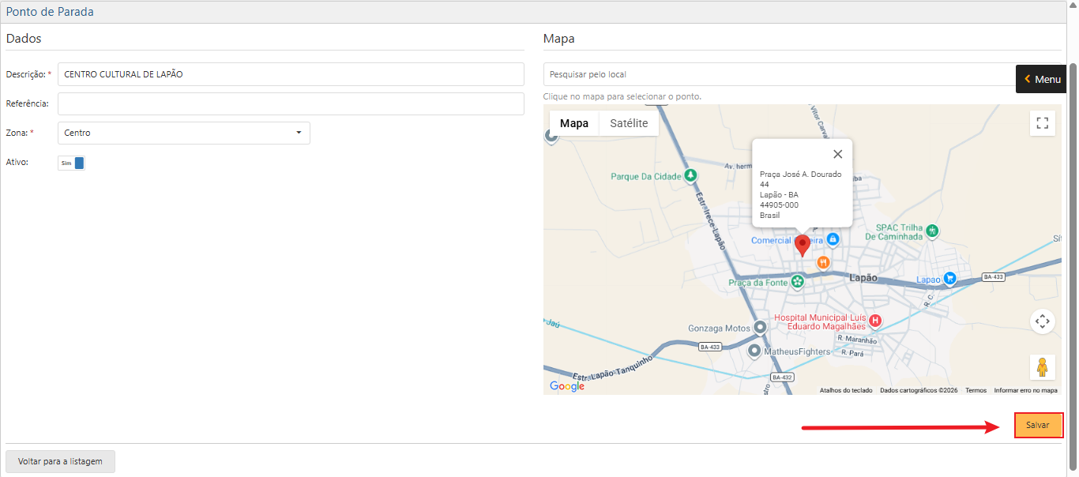Click the Parque Da Cidade tree icon

pyautogui.click(x=691, y=176)
